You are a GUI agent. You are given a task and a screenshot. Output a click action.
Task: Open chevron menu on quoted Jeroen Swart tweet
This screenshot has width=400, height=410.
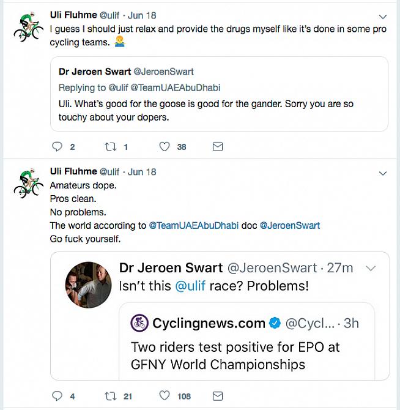coord(371,269)
